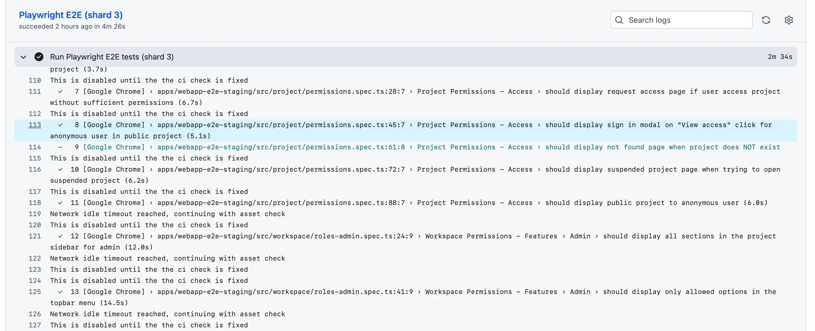Click the checkmark beside test 13 on line 125

coord(60,292)
